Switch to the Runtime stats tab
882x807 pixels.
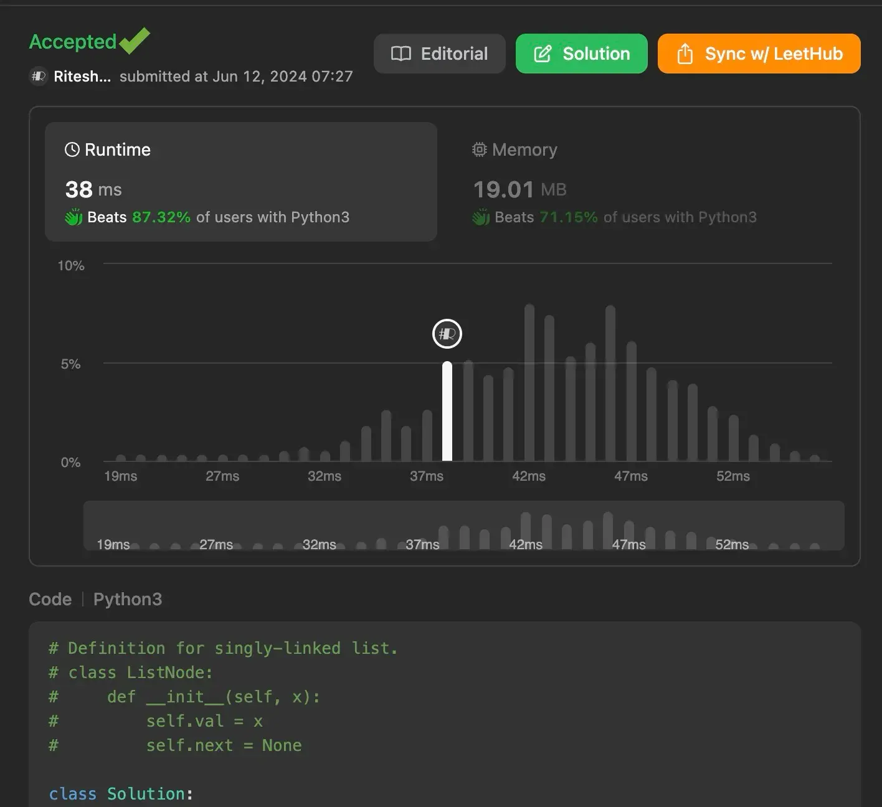click(x=240, y=182)
